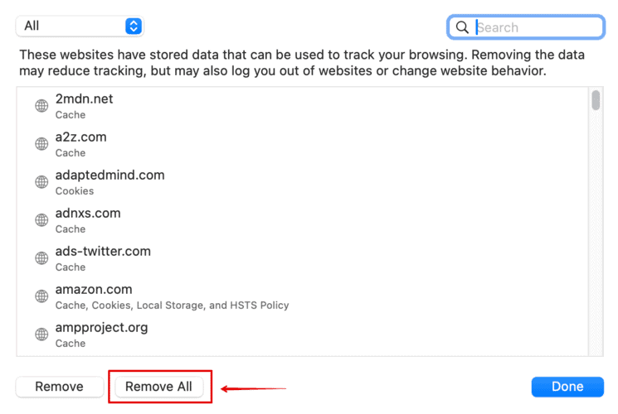Click the globe icon beside 2mdn.net
This screenshot has width=618, height=414.
41,106
